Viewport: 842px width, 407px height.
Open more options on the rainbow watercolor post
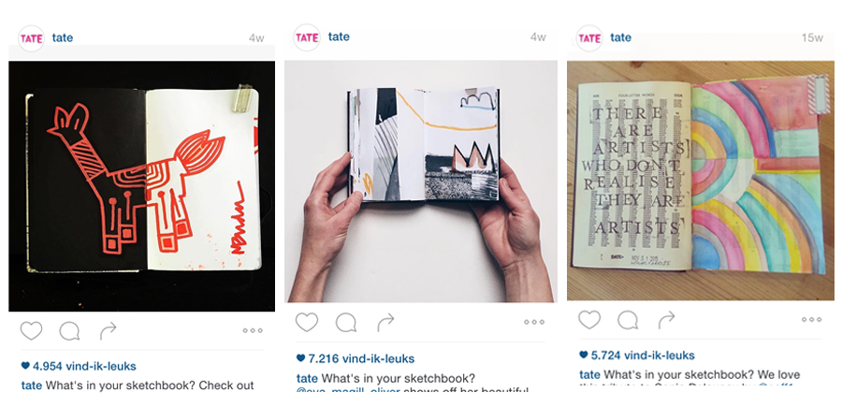coord(811,319)
